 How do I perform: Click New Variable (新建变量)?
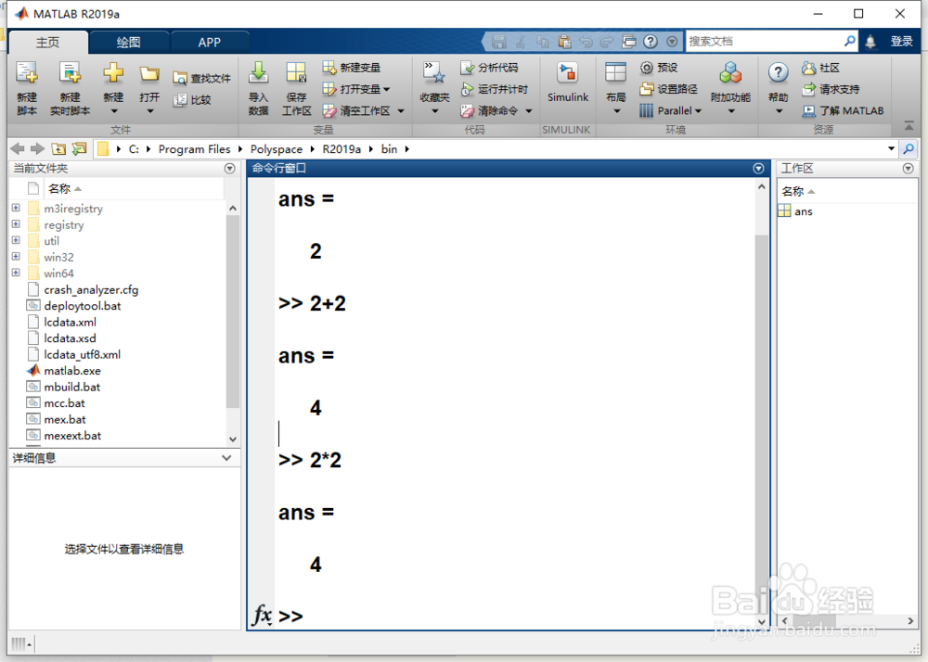pos(352,68)
